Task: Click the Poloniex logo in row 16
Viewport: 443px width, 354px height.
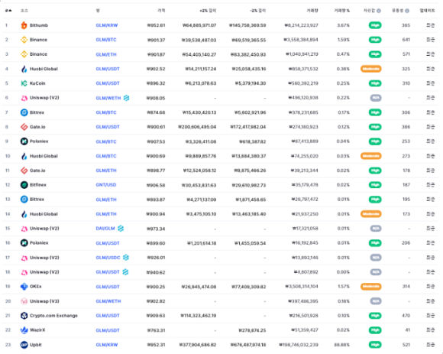Action: 24,242
